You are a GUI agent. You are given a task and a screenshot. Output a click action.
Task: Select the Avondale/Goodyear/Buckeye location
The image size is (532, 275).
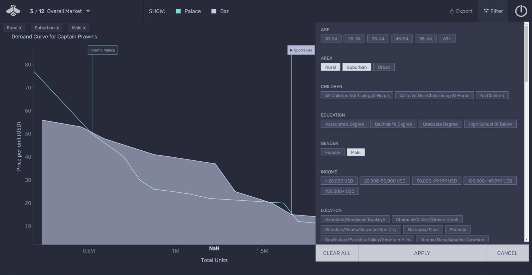click(x=355, y=220)
